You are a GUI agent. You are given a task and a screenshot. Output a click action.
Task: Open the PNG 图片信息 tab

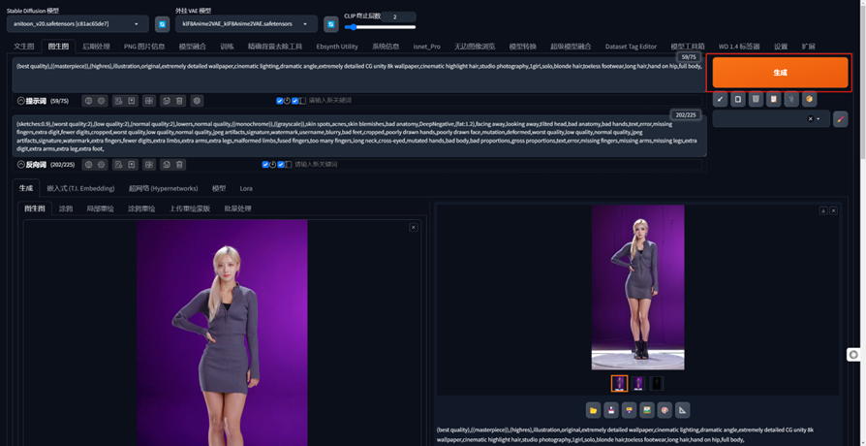pos(144,47)
